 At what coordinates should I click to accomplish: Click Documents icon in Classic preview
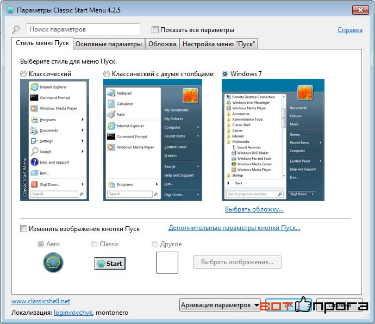[34, 130]
